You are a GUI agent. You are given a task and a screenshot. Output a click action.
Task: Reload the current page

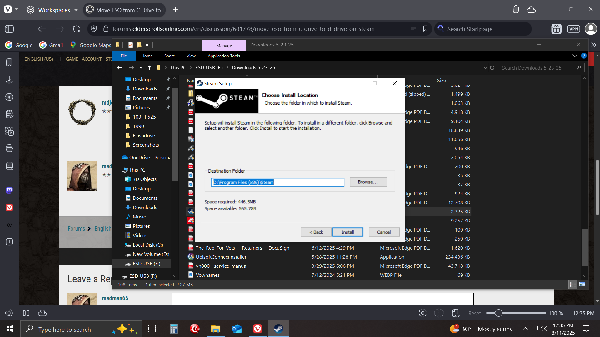pos(77,29)
